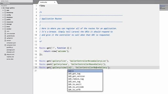Click the .env.example file icon
This screenshot has width=168, height=94.
(x=5, y=34)
